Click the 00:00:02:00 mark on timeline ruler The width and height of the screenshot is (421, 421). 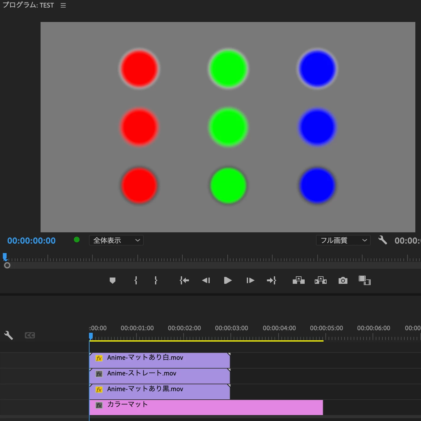coord(184,328)
